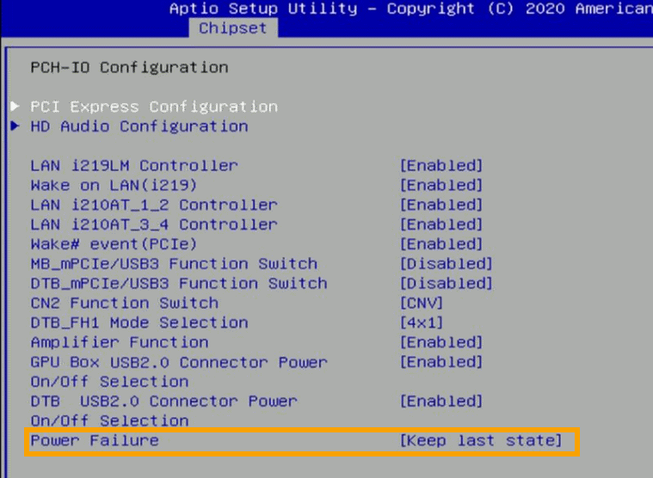Open DTB_FH1 Mode Selection 4x1 option

pos(422,323)
